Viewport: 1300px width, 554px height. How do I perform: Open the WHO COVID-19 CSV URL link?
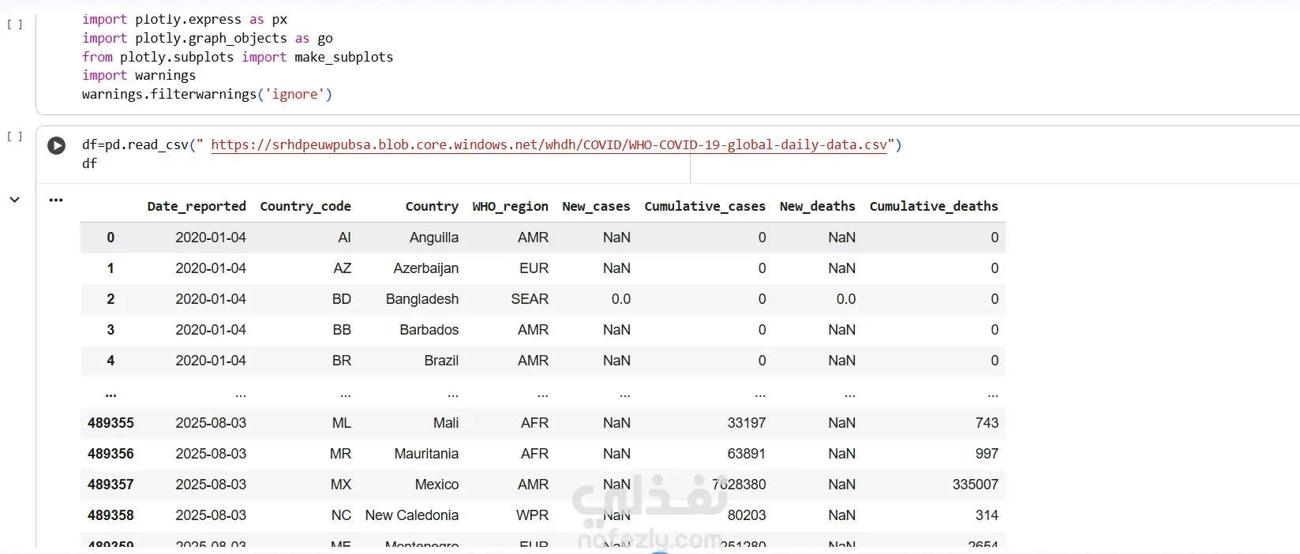coord(549,145)
